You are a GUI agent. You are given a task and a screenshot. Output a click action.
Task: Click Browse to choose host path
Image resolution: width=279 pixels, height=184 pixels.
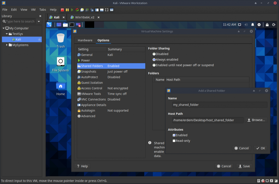coord(256,120)
